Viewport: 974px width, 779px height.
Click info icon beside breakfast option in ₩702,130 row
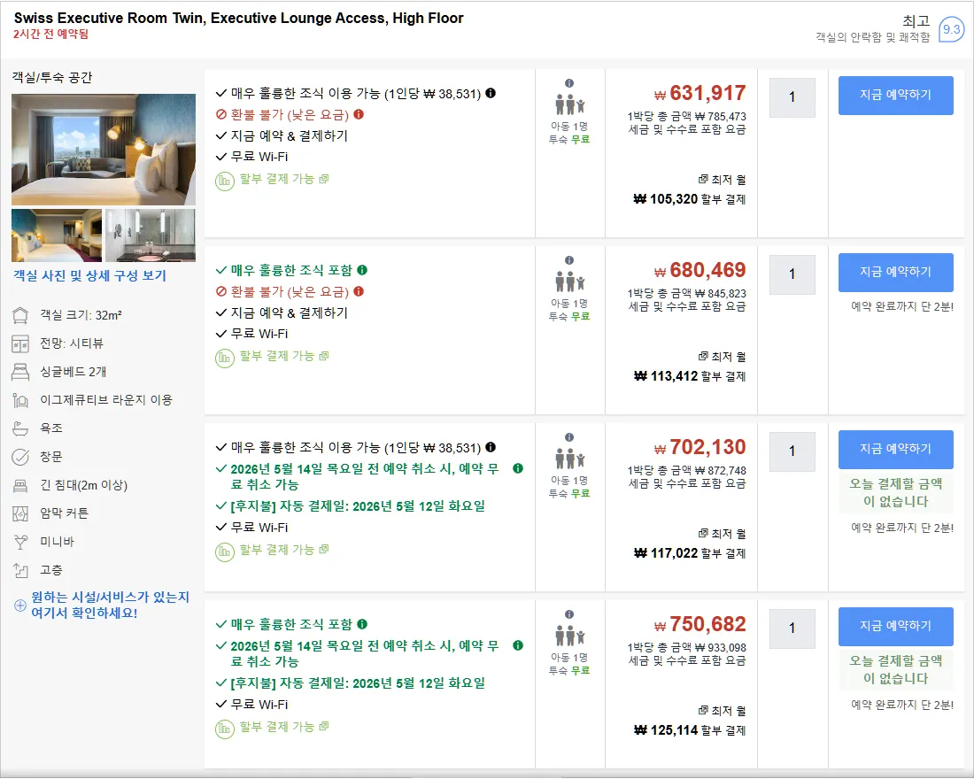tap(491, 447)
